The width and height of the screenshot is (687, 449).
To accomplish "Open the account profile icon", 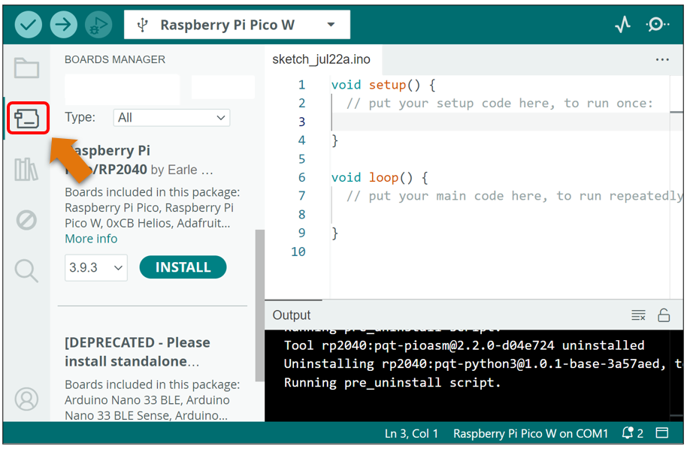I will [27, 399].
